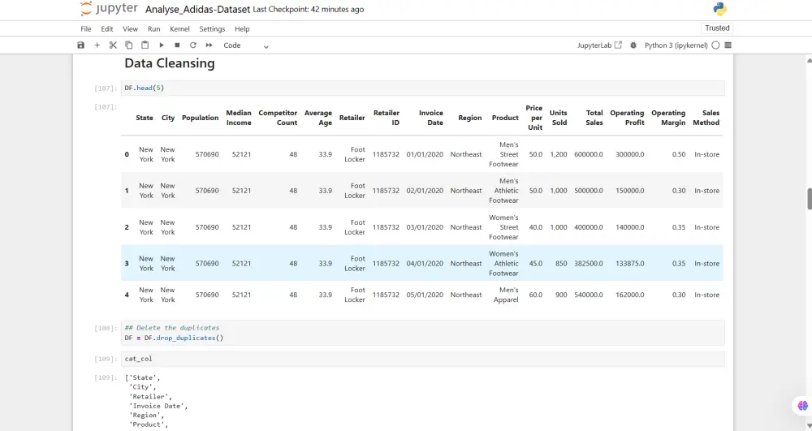Click the Competitor Count column header
Image resolution: width=812 pixels, height=431 pixels.
[278, 118]
